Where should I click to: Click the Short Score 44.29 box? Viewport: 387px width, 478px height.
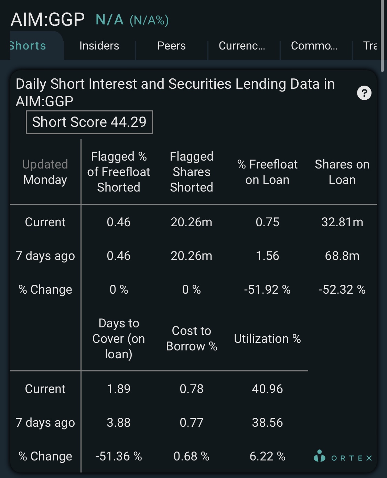click(x=89, y=122)
